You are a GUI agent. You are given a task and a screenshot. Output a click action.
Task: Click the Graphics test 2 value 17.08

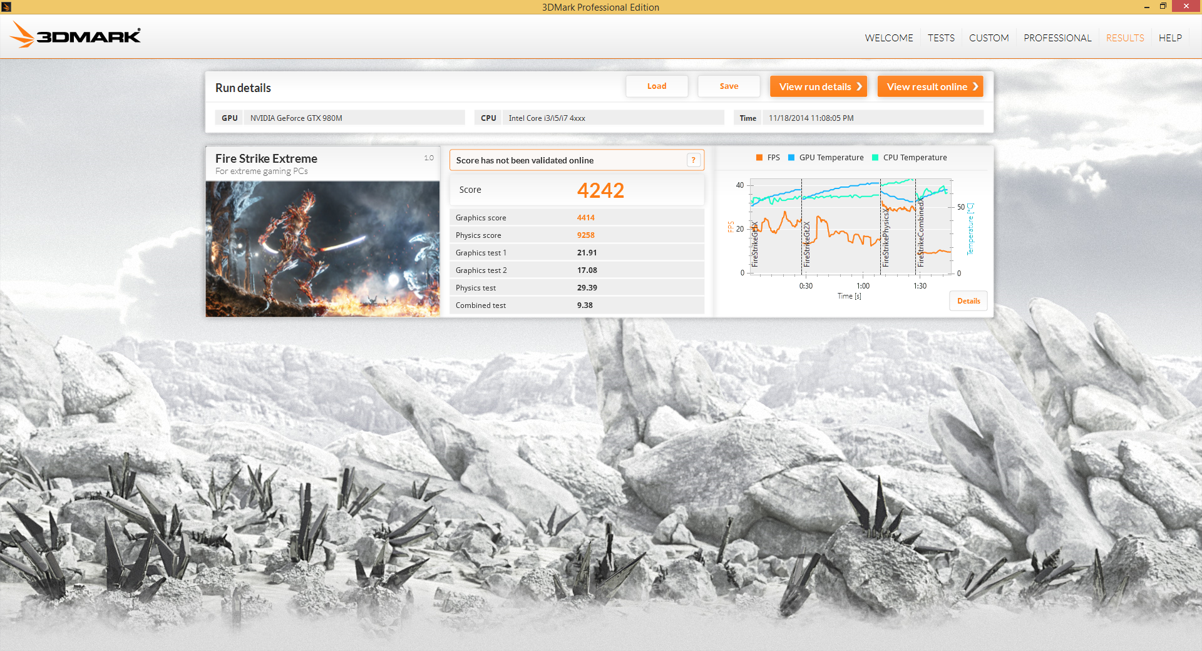(x=587, y=270)
